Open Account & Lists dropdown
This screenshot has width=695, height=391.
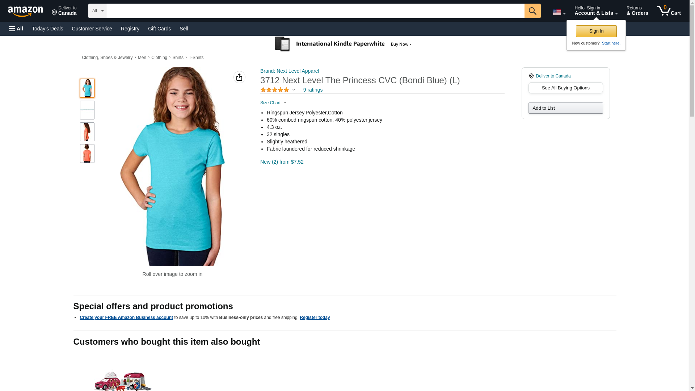[x=596, y=11]
